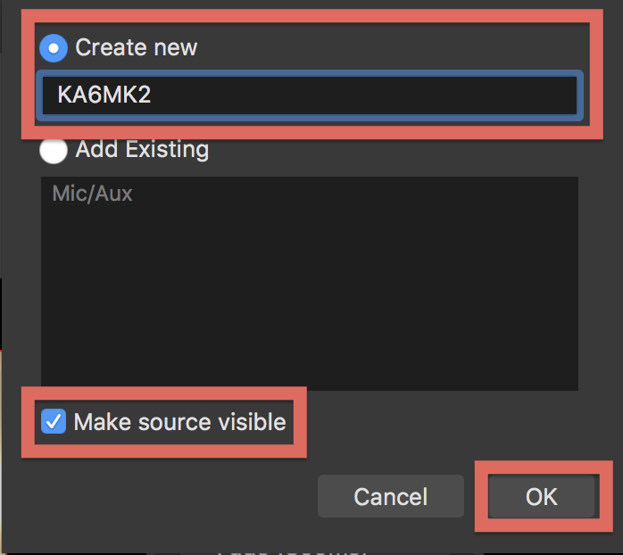The width and height of the screenshot is (623, 555).
Task: Place cursor after KA6MK2 text
Action: click(x=153, y=95)
